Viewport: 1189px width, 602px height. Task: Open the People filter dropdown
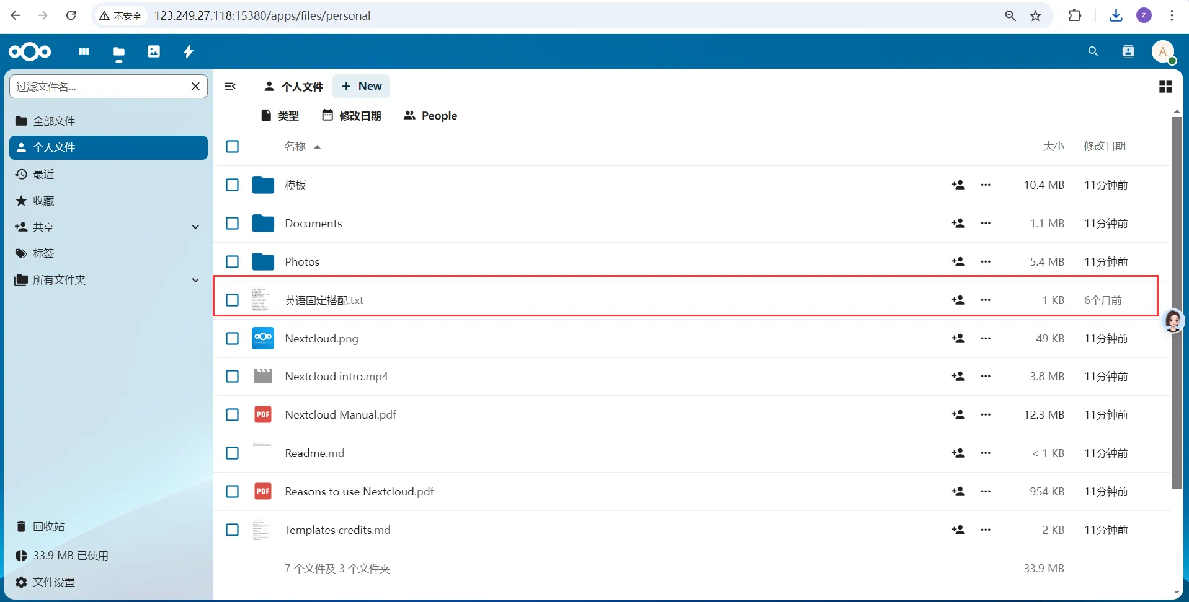pyautogui.click(x=430, y=116)
